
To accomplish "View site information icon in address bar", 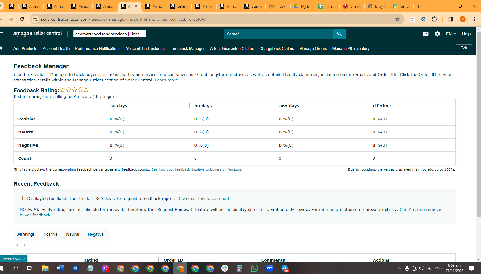I will point(35,19).
